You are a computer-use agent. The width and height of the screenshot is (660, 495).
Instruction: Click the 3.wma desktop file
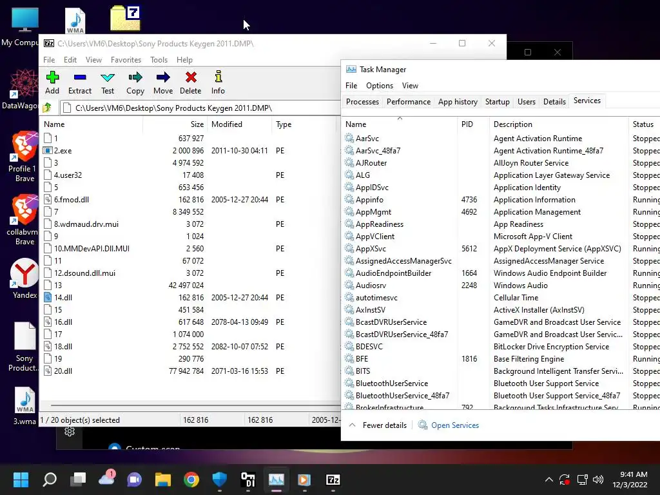(24, 406)
